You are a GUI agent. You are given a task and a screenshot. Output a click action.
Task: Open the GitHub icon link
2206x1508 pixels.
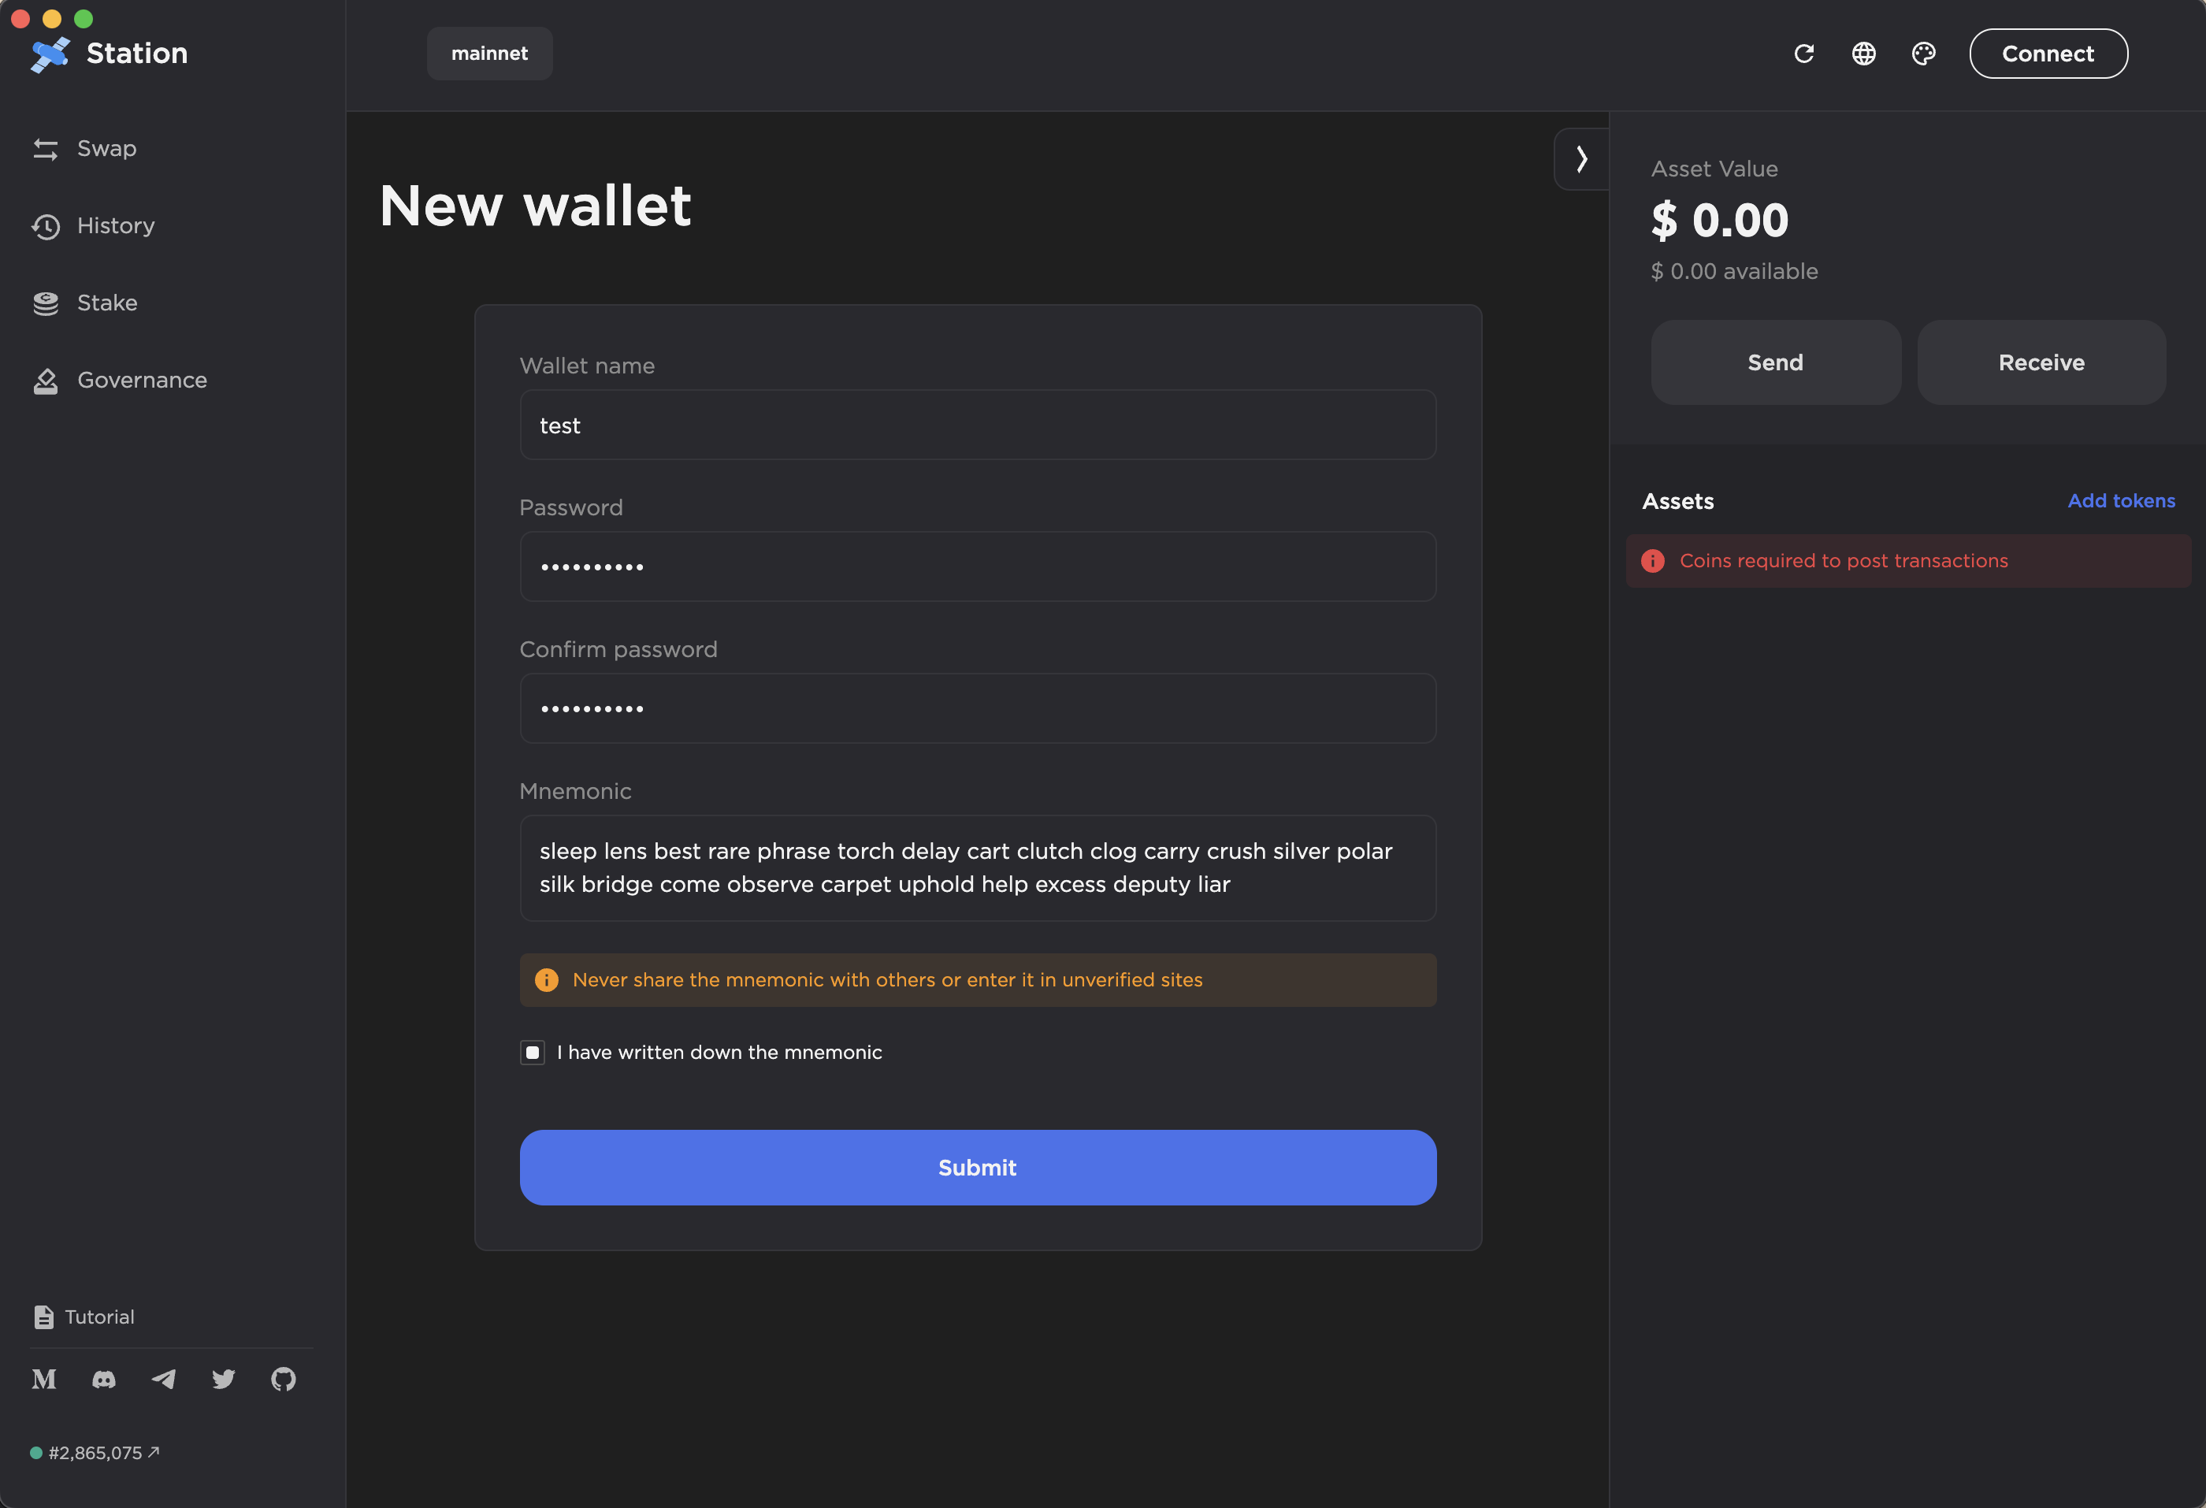[x=283, y=1379]
